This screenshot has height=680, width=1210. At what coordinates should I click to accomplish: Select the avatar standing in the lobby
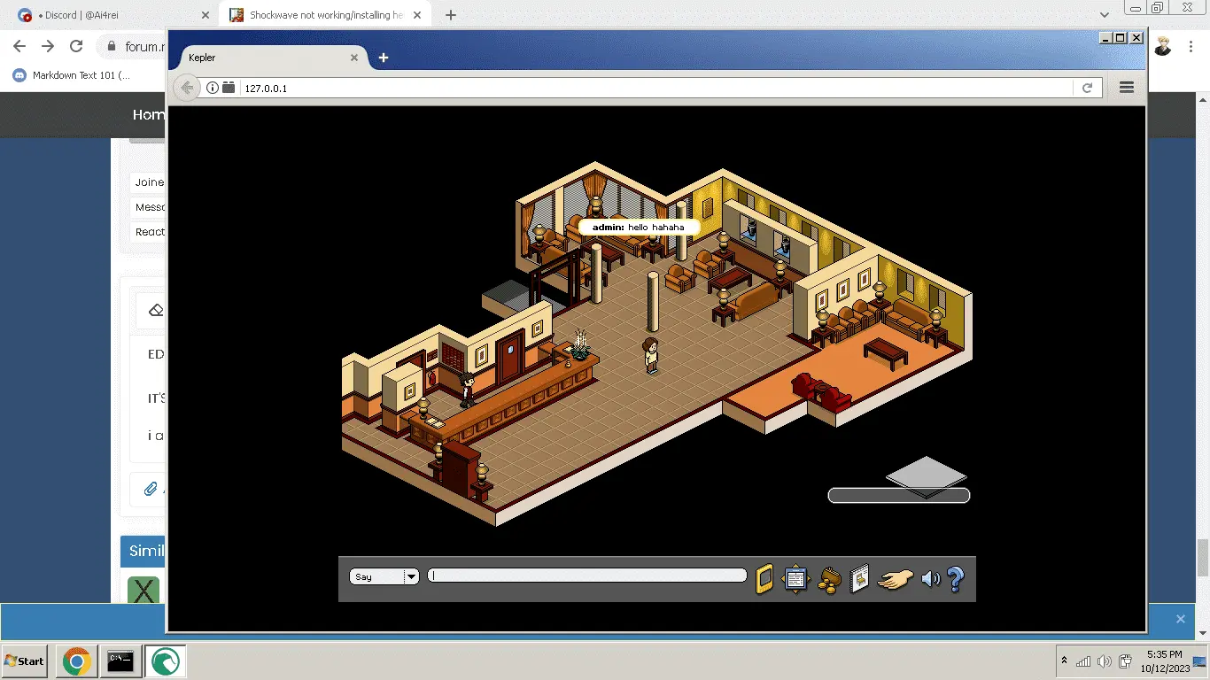[x=651, y=355]
